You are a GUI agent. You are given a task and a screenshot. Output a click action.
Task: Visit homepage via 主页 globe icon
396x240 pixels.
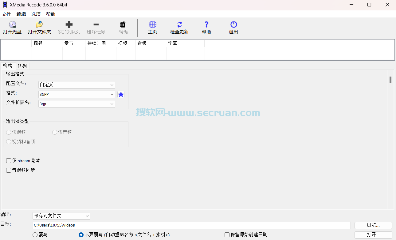[152, 24]
